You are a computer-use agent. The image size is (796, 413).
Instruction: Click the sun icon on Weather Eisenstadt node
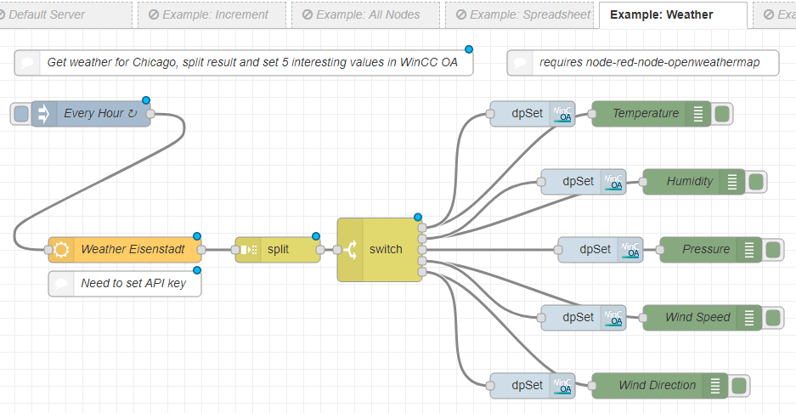[61, 250]
